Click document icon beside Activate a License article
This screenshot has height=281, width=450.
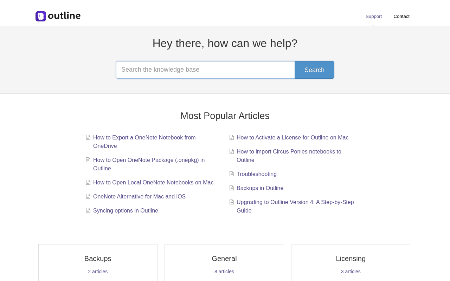[x=232, y=138]
